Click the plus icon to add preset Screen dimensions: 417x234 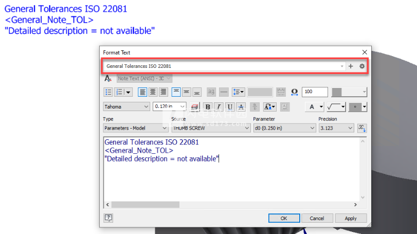coord(351,66)
